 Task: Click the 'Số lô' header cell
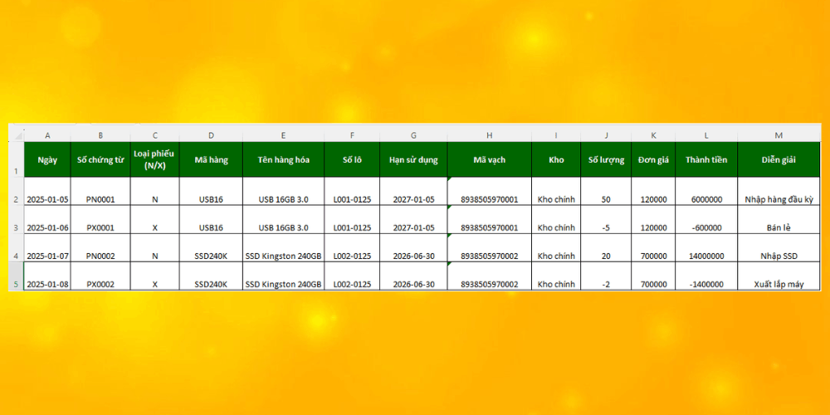(x=352, y=159)
